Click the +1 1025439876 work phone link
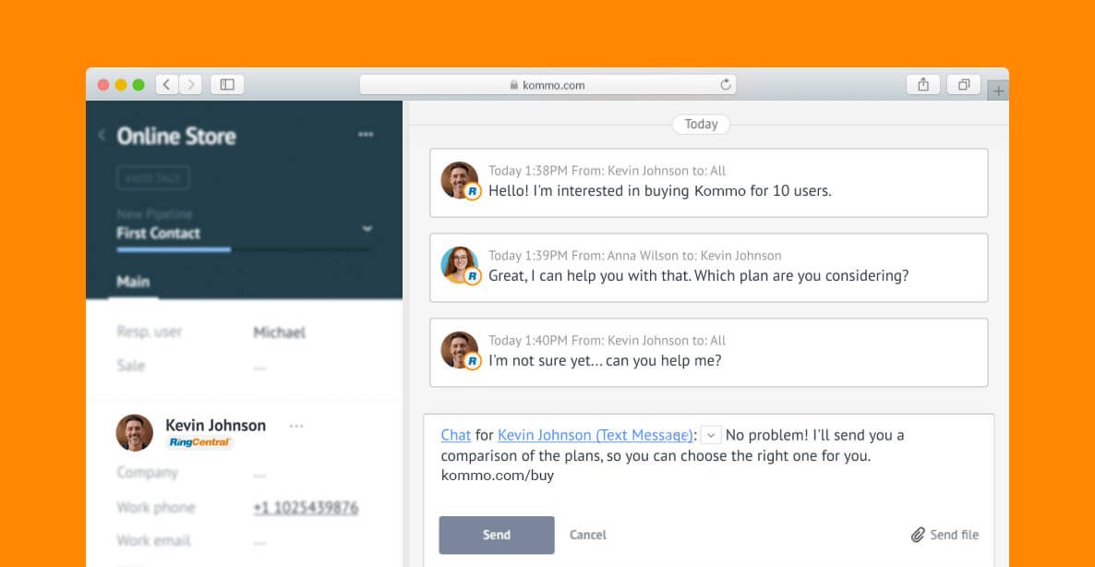The width and height of the screenshot is (1095, 567). pyautogui.click(x=306, y=508)
